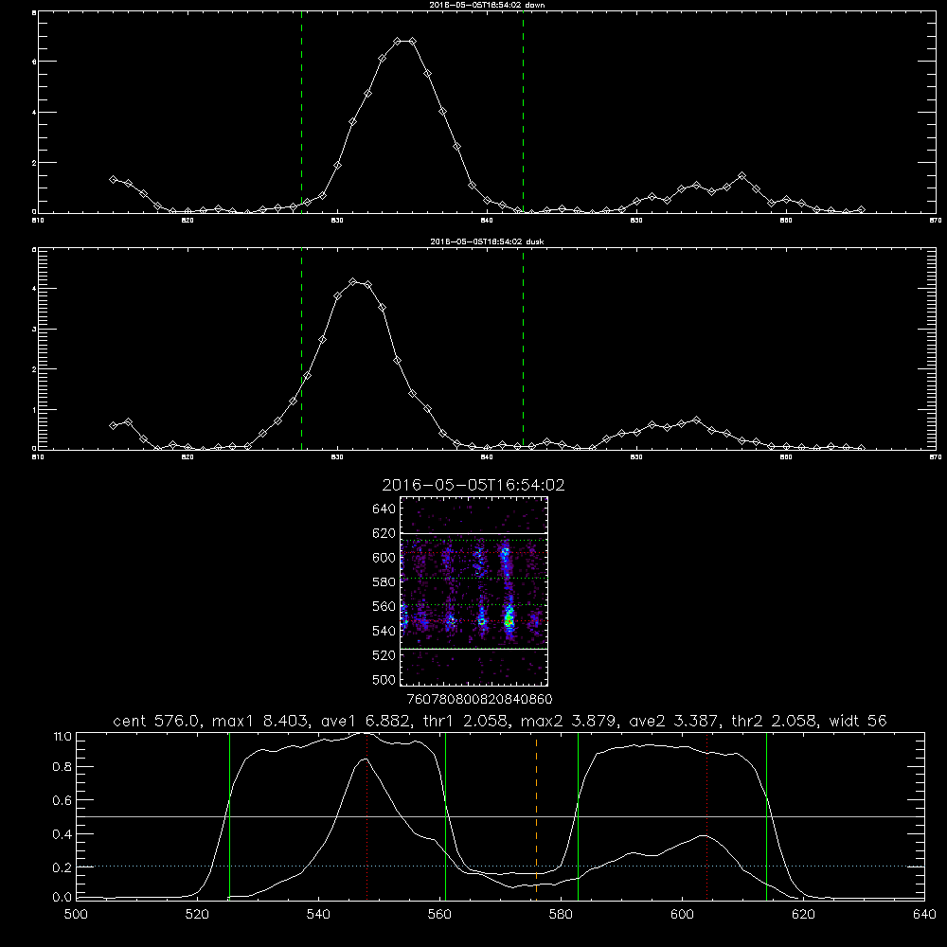The image size is (947, 947).
Task: Select the "widt 56" statistic text
Action: pyautogui.click(x=858, y=721)
